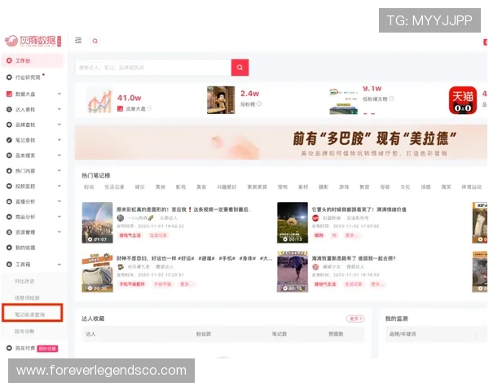Open 账号诊断 under 工具箱
Screen dimensions: 489x391
pos(24,332)
